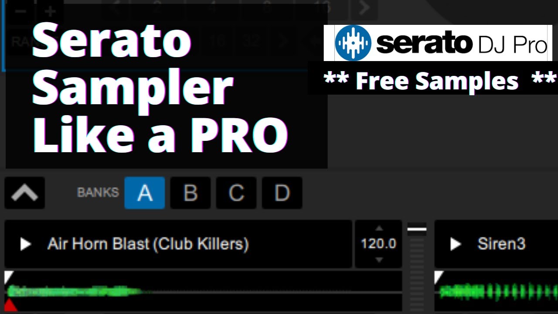
Task: Decrease the 120.0 BPM with down arrow
Action: tap(379, 260)
